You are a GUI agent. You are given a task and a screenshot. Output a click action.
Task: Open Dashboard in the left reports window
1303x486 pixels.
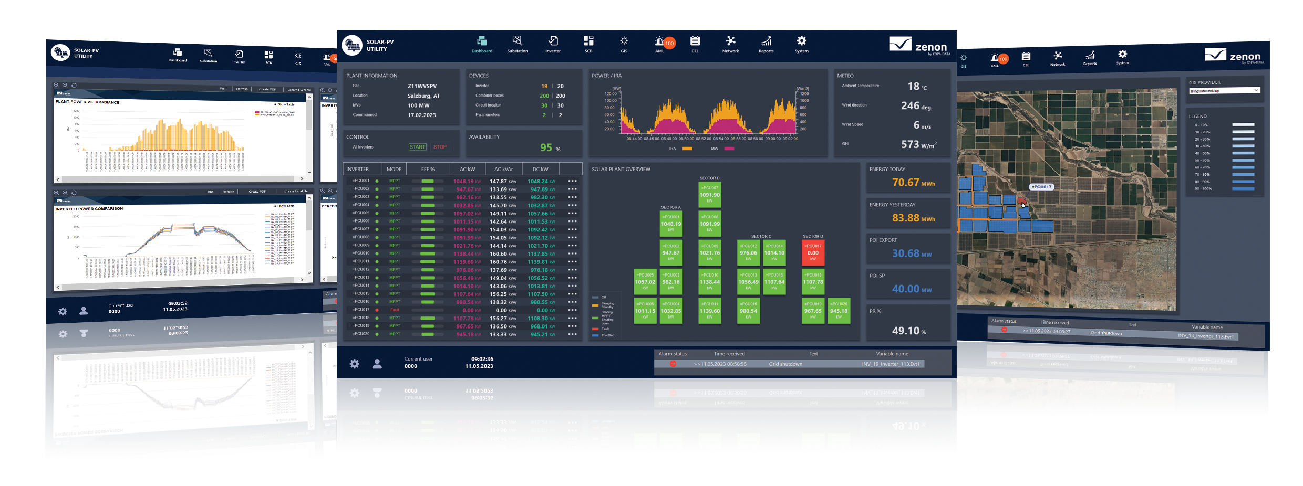point(178,55)
